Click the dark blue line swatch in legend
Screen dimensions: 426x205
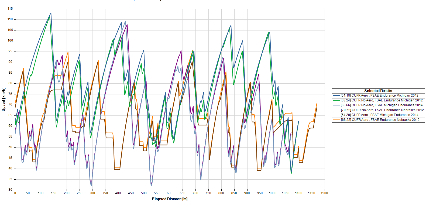336,95
